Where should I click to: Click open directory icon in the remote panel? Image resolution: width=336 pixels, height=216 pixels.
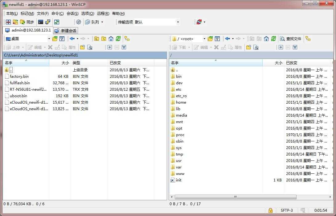click(x=210, y=39)
